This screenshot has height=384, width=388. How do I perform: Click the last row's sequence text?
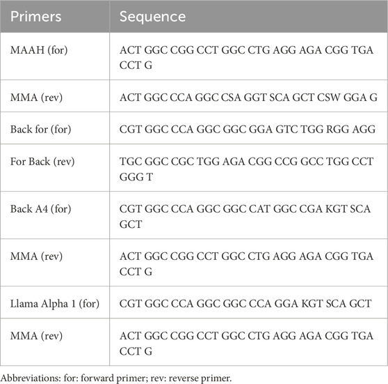[x=246, y=344]
